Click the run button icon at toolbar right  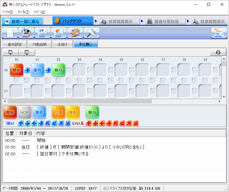219,33
